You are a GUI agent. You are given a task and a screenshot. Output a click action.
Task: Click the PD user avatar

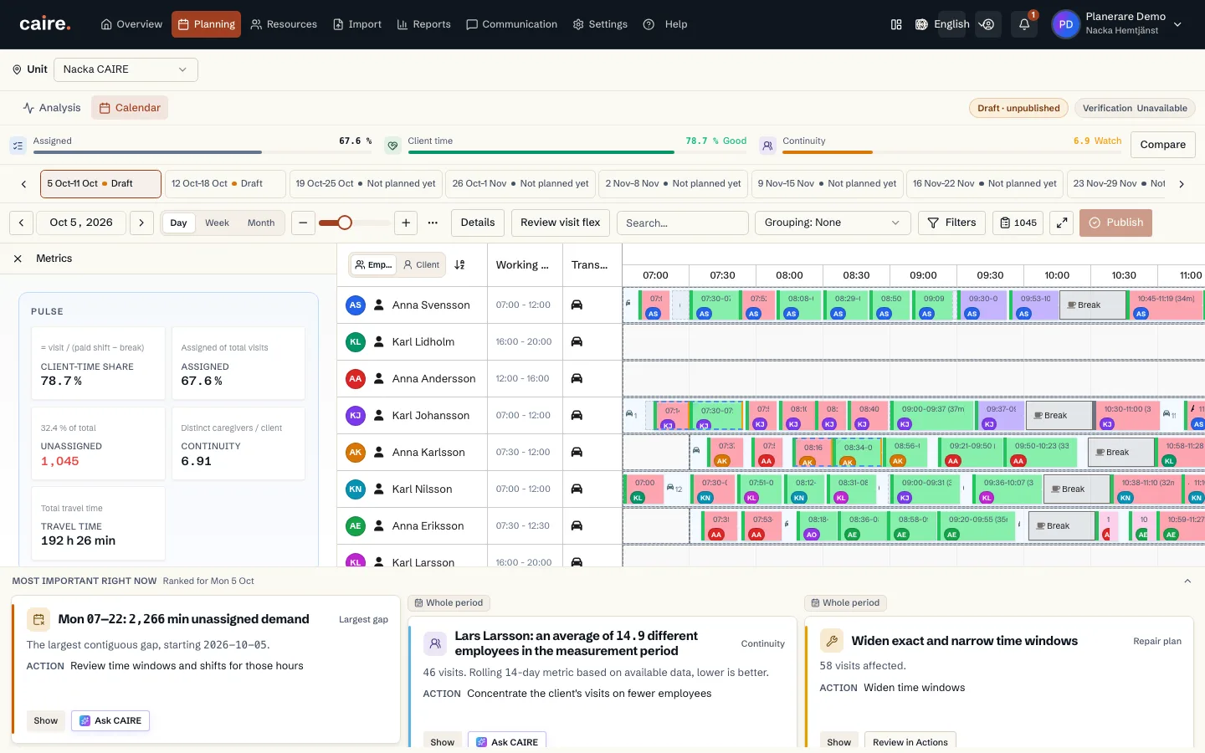[1065, 24]
